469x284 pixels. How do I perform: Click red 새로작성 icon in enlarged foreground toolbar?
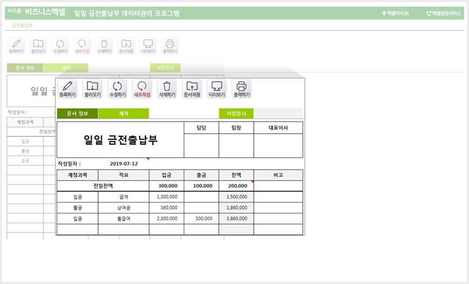tap(142, 88)
